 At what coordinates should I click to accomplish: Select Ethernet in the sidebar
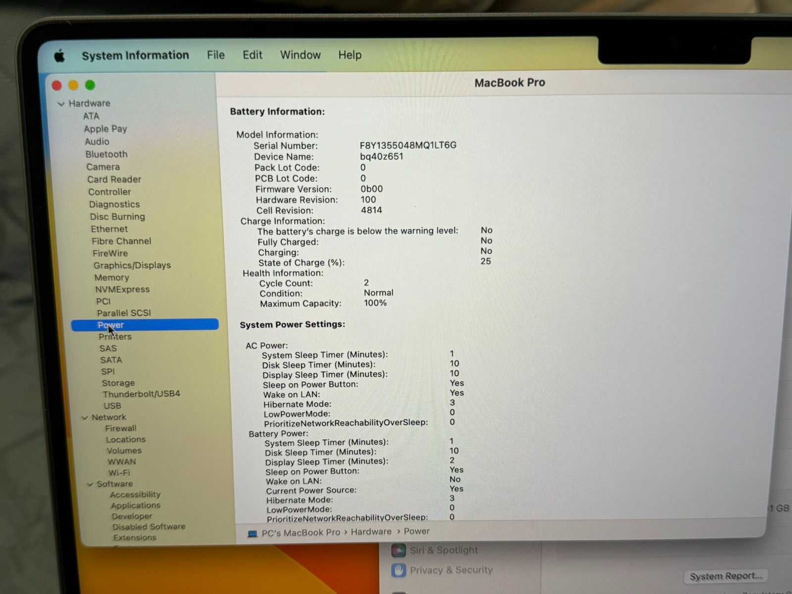[109, 229]
